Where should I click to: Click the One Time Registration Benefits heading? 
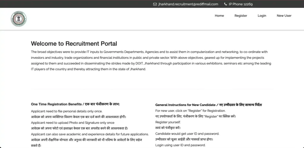[77, 104]
